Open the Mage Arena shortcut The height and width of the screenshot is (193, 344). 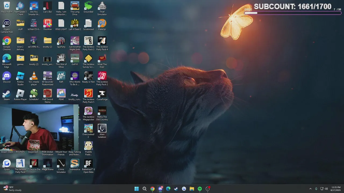coord(48,165)
